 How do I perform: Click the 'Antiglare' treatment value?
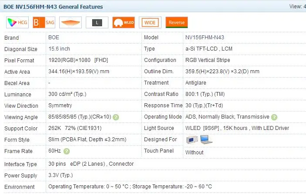tap(196, 83)
